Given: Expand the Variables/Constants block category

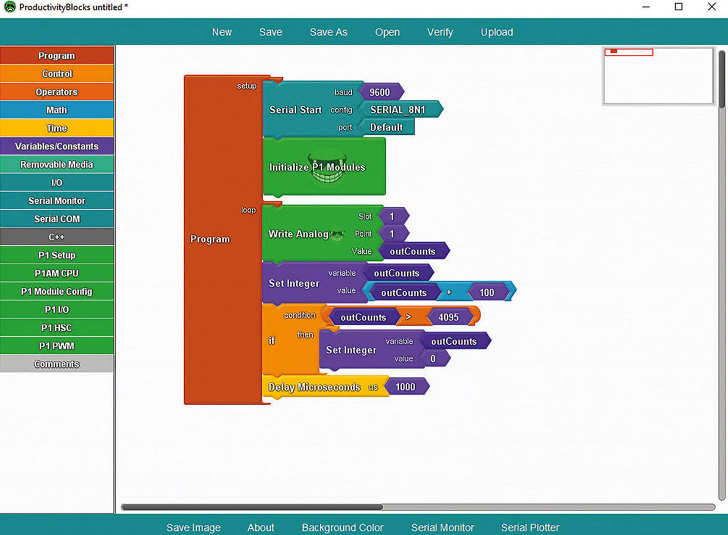Looking at the screenshot, I should click(x=57, y=146).
